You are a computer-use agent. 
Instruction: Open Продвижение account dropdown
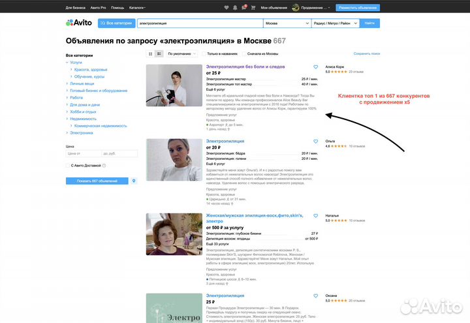pyautogui.click(x=315, y=8)
